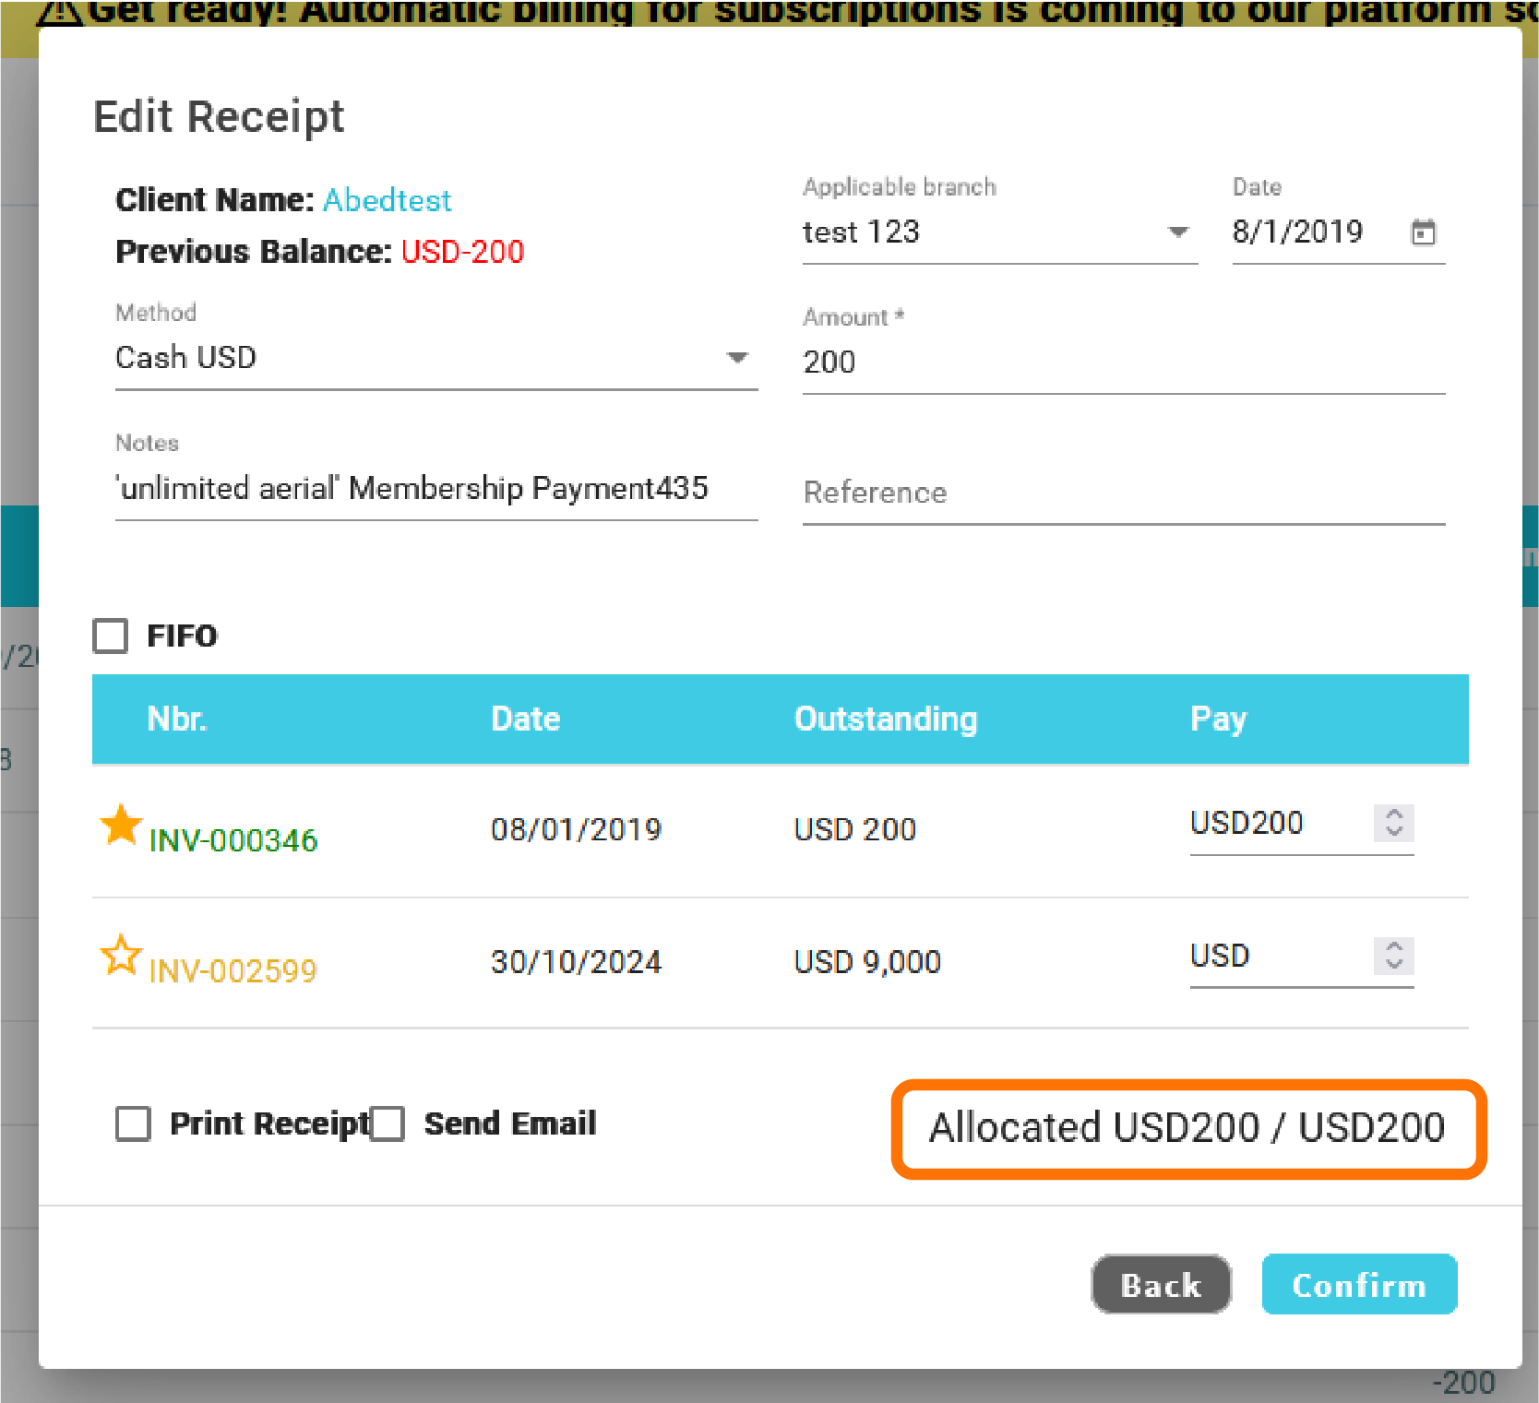Click the Back button
The height and width of the screenshot is (1403, 1539).
1161,1284
